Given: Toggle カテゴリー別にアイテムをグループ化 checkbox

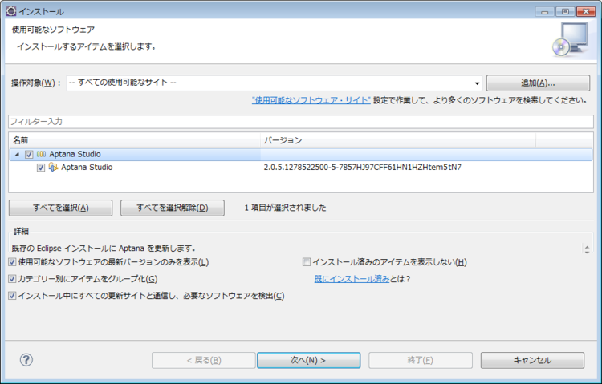Looking at the screenshot, I should (12, 279).
